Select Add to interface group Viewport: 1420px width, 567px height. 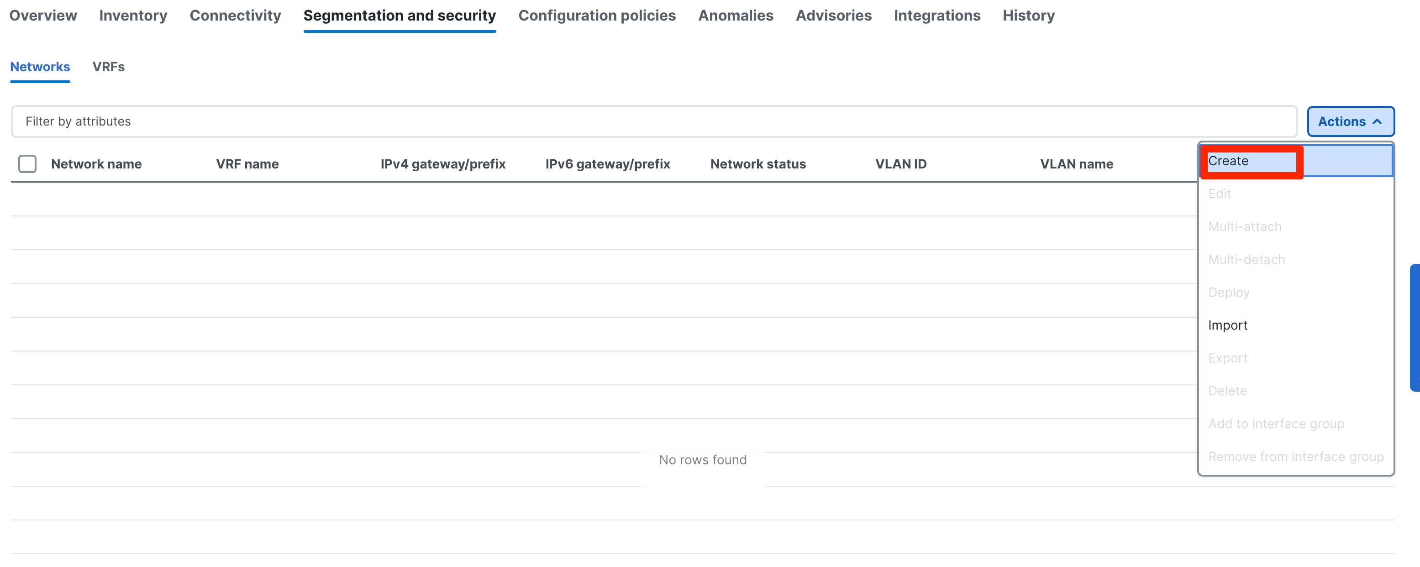(x=1276, y=423)
